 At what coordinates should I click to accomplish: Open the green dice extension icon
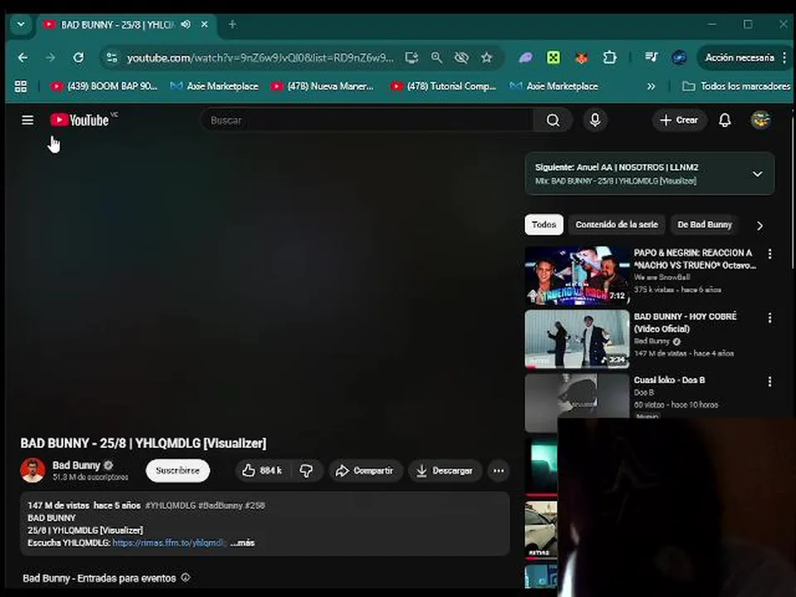553,58
